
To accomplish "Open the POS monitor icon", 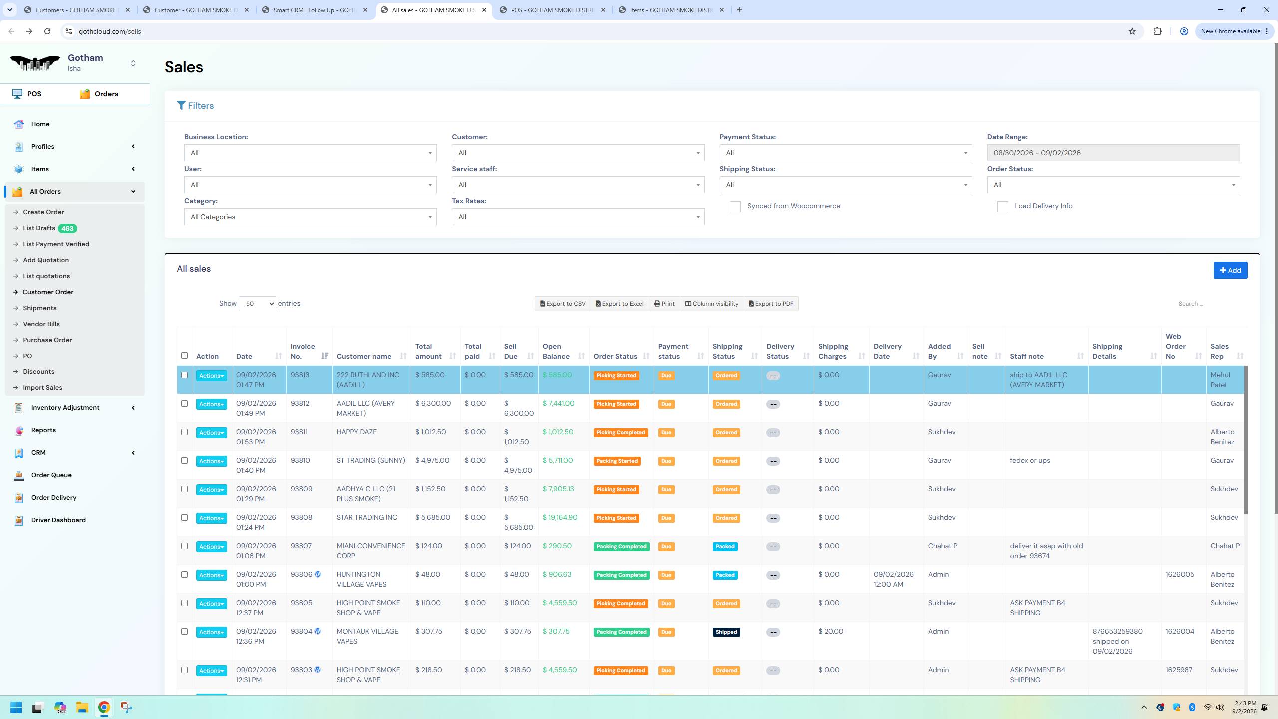I will pyautogui.click(x=17, y=94).
